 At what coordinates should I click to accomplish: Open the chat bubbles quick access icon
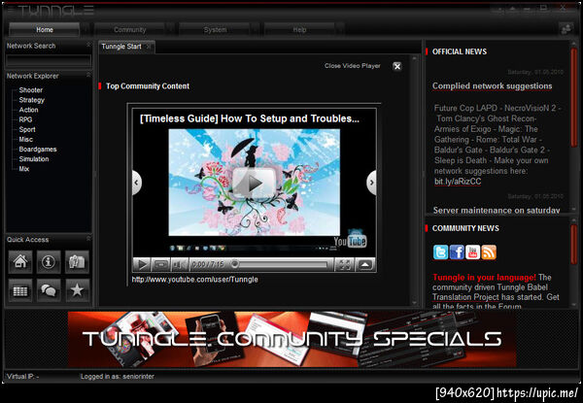(x=49, y=290)
